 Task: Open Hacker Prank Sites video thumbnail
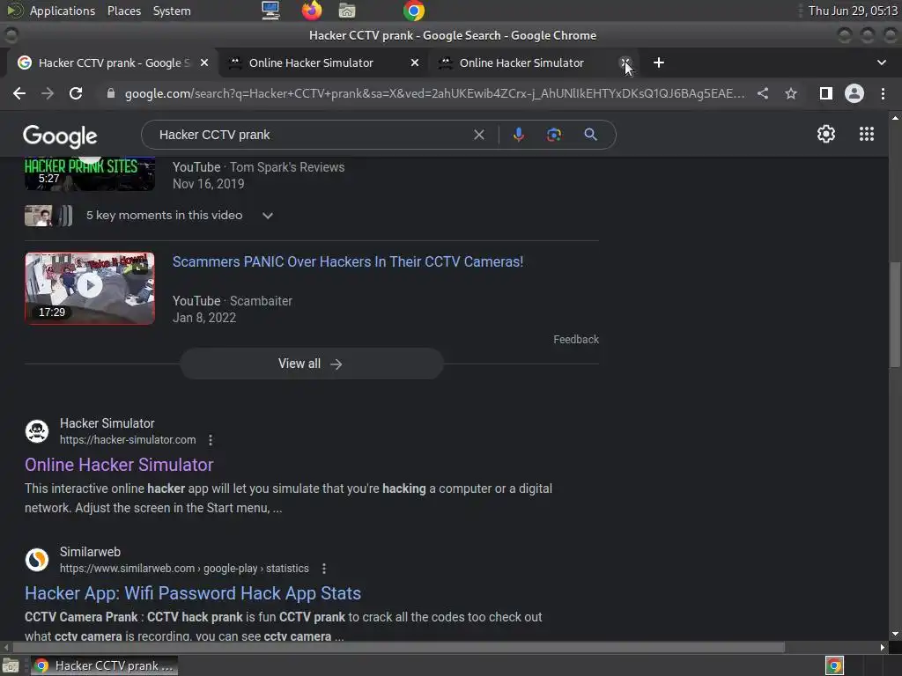90,173
